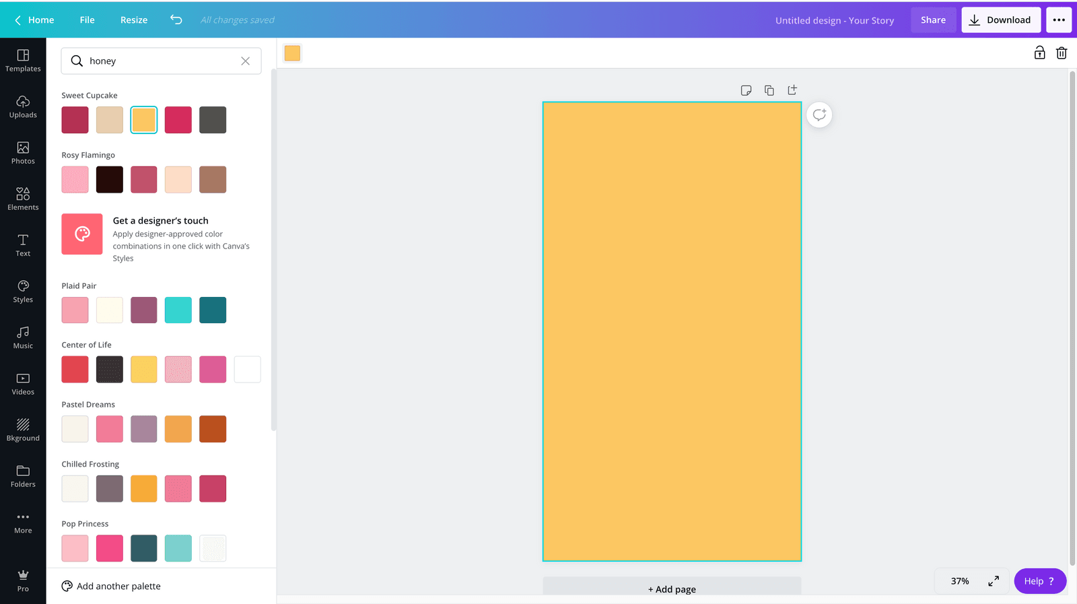Delete the page with trash icon
Image resolution: width=1077 pixels, height=604 pixels.
click(1062, 53)
